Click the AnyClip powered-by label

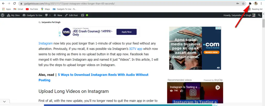click(x=214, y=80)
